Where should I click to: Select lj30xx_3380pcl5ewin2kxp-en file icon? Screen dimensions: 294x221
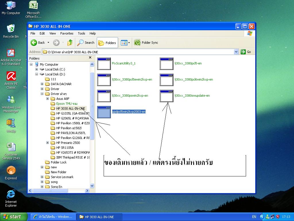click(104, 80)
